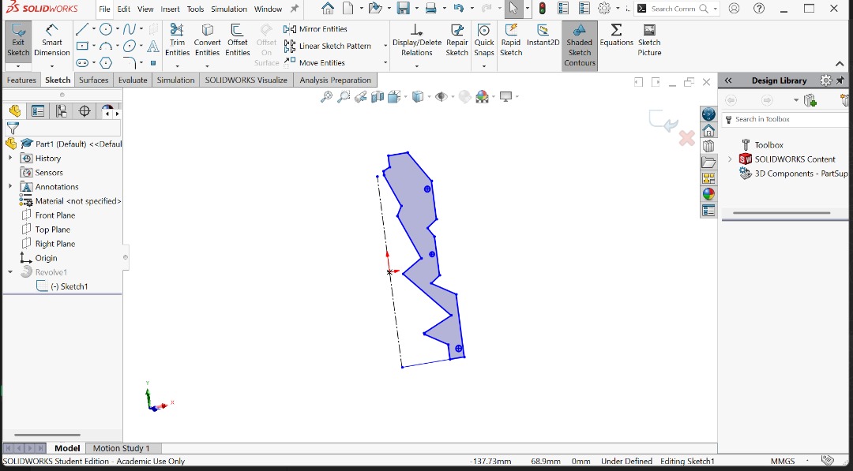Click Mirror Entities
853x471 pixels.
315,29
